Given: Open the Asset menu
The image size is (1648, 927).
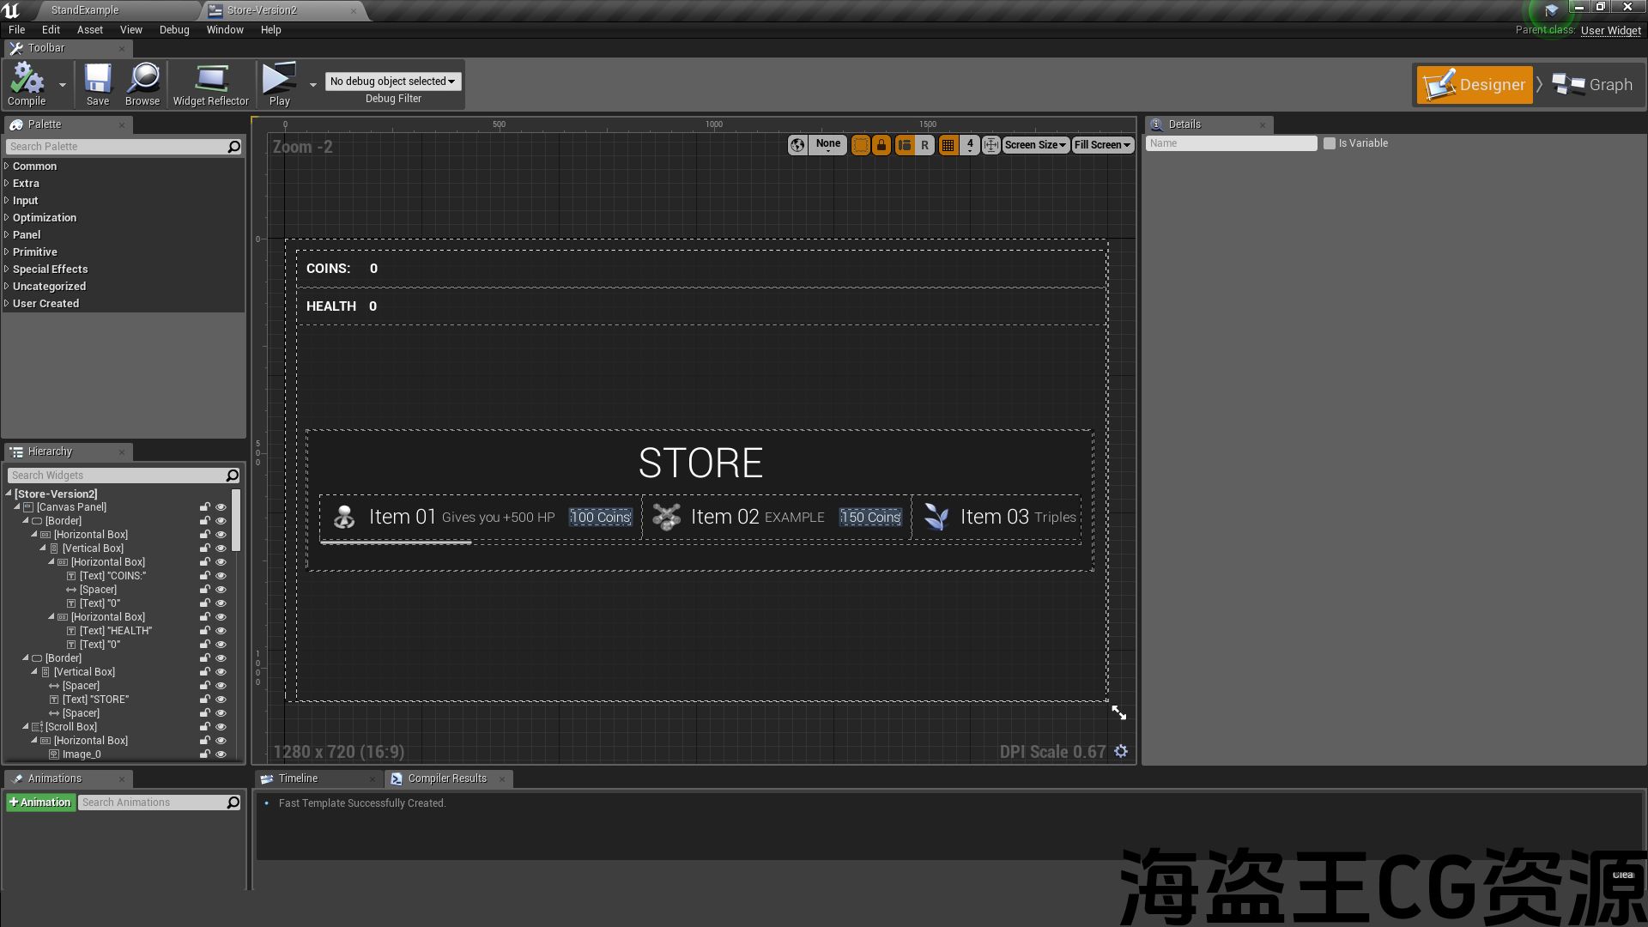Looking at the screenshot, I should tap(89, 30).
